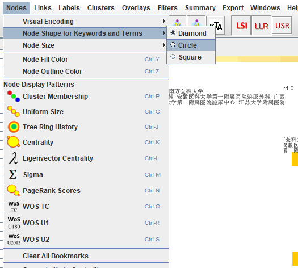Open the Overlays menu

click(136, 8)
